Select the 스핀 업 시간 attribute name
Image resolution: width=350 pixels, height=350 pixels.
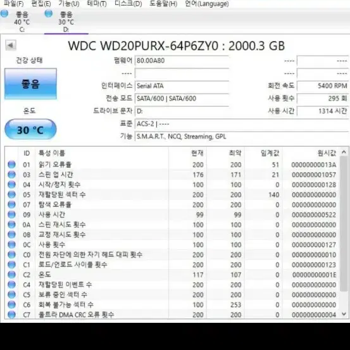pyautogui.click(x=56, y=175)
